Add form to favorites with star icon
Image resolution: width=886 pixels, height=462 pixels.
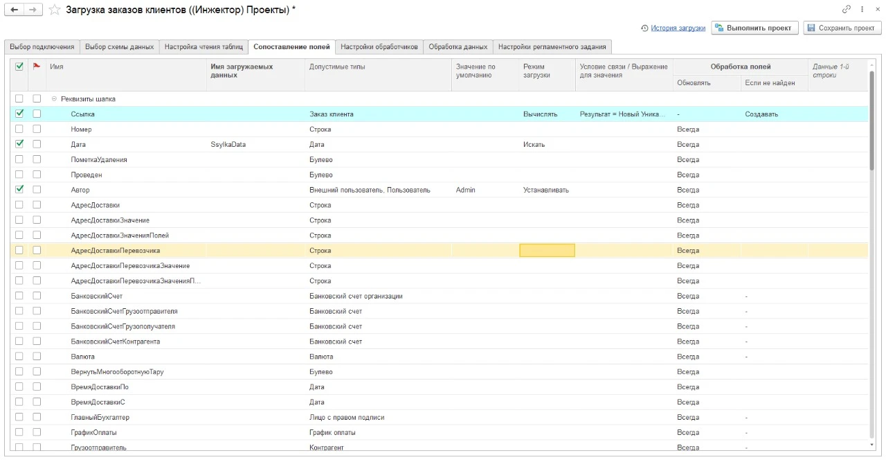[x=55, y=10]
